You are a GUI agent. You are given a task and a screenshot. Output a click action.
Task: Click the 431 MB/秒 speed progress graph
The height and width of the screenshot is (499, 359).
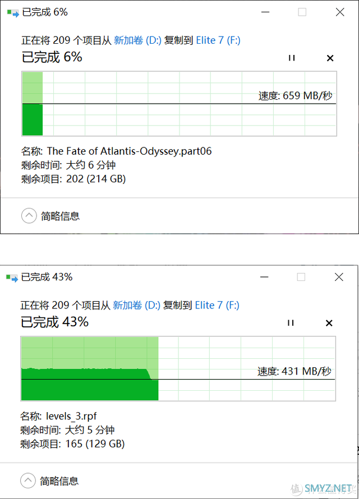coord(178,368)
